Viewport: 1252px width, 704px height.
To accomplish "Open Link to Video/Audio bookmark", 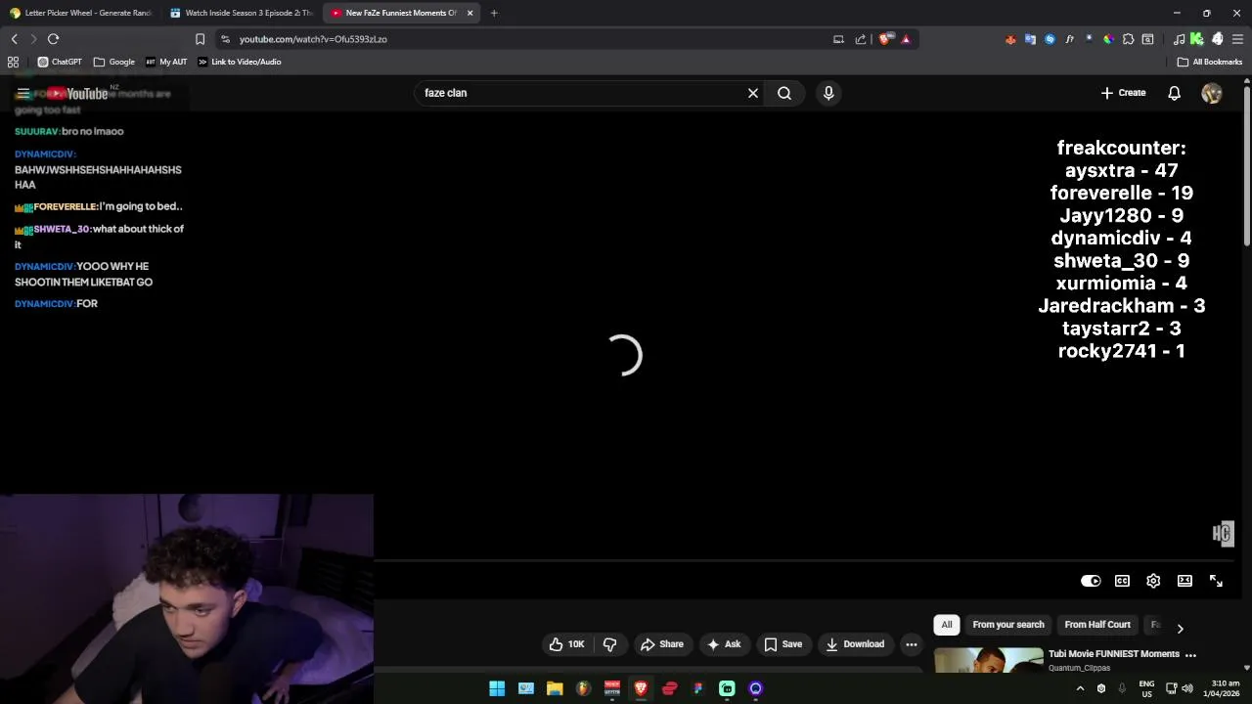I will (x=240, y=62).
